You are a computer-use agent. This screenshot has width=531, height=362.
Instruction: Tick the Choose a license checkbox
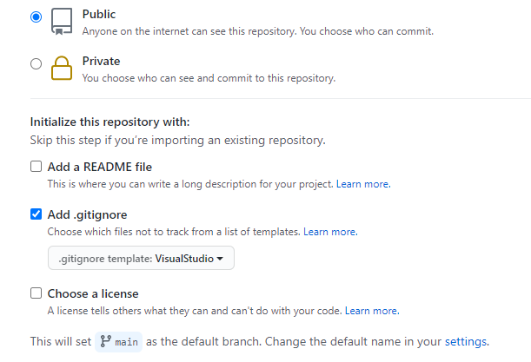tap(36, 293)
